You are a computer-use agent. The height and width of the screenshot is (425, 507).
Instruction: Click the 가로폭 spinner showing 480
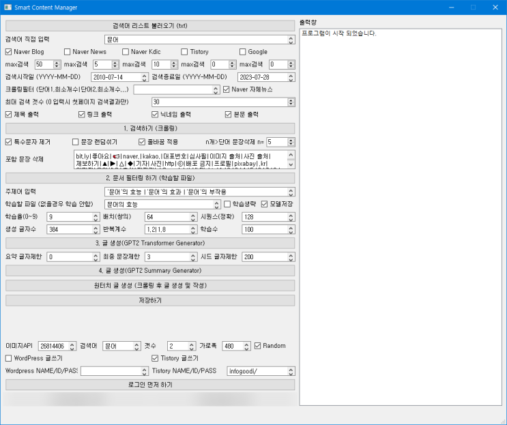236,346
